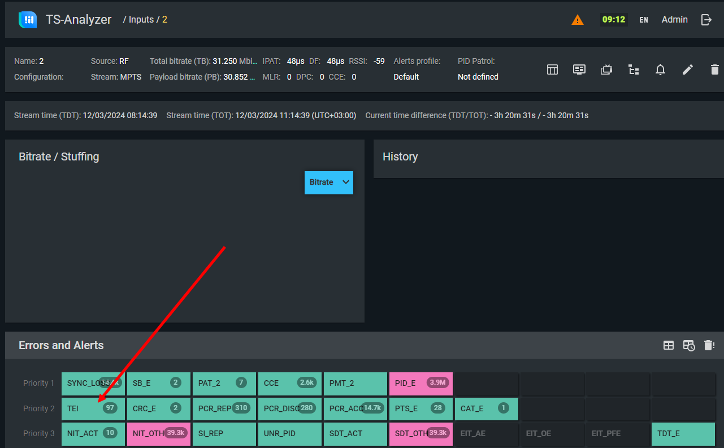Viewport: 724px width, 448px height.
Task: Navigate to Inputs breadcrumb
Action: [x=141, y=20]
